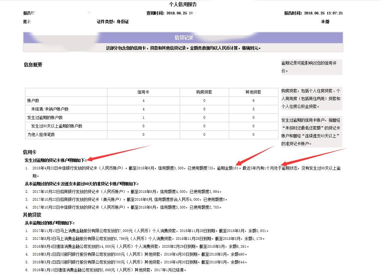The image size is (380, 280).
Task: Click the 个人信用报告 title
Action: pyautogui.click(x=183, y=4)
